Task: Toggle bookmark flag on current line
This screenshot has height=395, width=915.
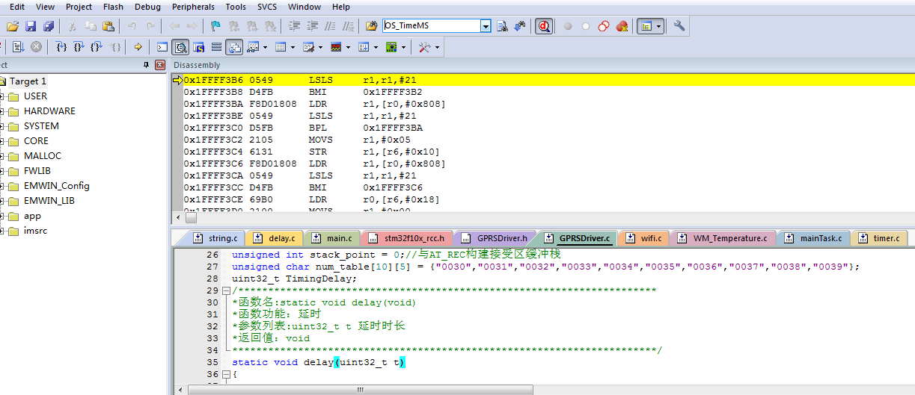Action: [x=215, y=26]
